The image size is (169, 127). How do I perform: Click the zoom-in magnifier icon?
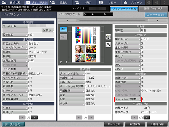(x=108, y=45)
